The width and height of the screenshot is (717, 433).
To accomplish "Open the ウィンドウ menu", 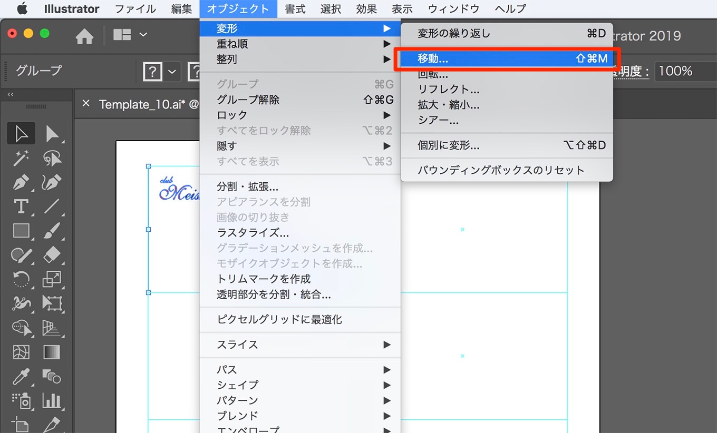I will (454, 9).
